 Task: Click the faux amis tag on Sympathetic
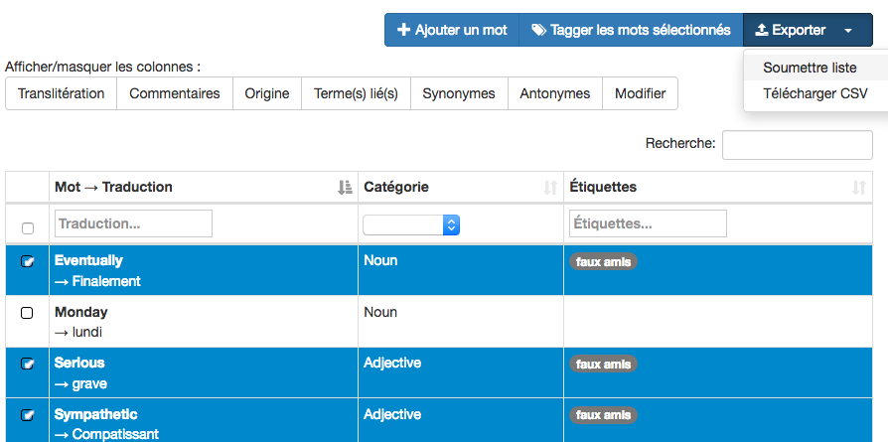603,414
